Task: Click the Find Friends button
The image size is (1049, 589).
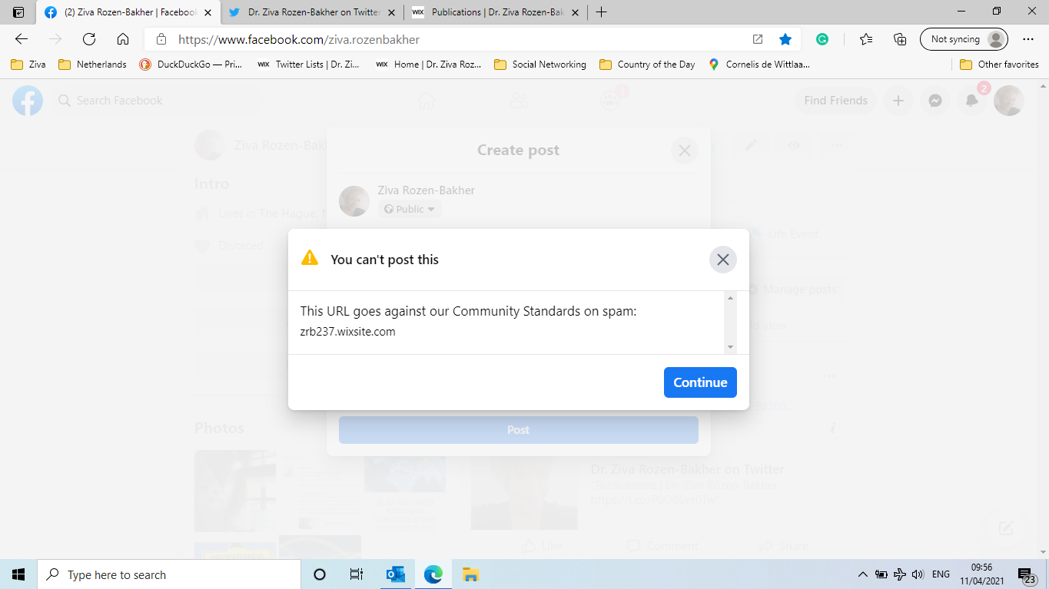Action: (835, 101)
